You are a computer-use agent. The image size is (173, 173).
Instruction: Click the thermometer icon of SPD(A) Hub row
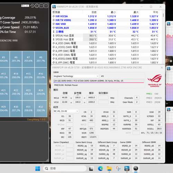(x=54, y=36)
